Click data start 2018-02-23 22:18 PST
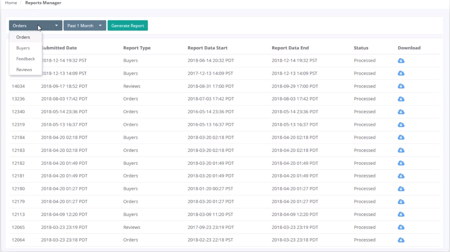The image size is (450, 252). [211, 240]
